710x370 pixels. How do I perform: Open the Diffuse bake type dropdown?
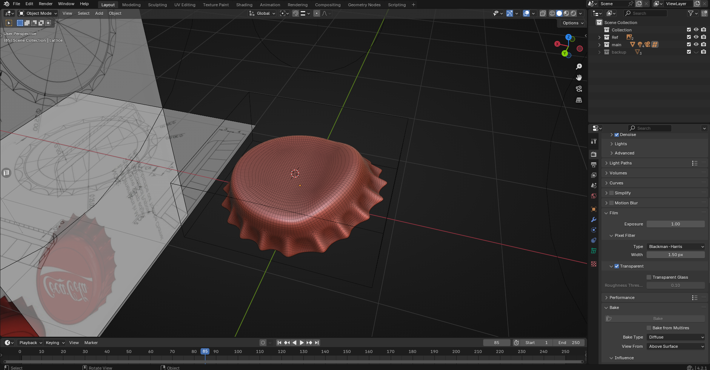click(676, 337)
